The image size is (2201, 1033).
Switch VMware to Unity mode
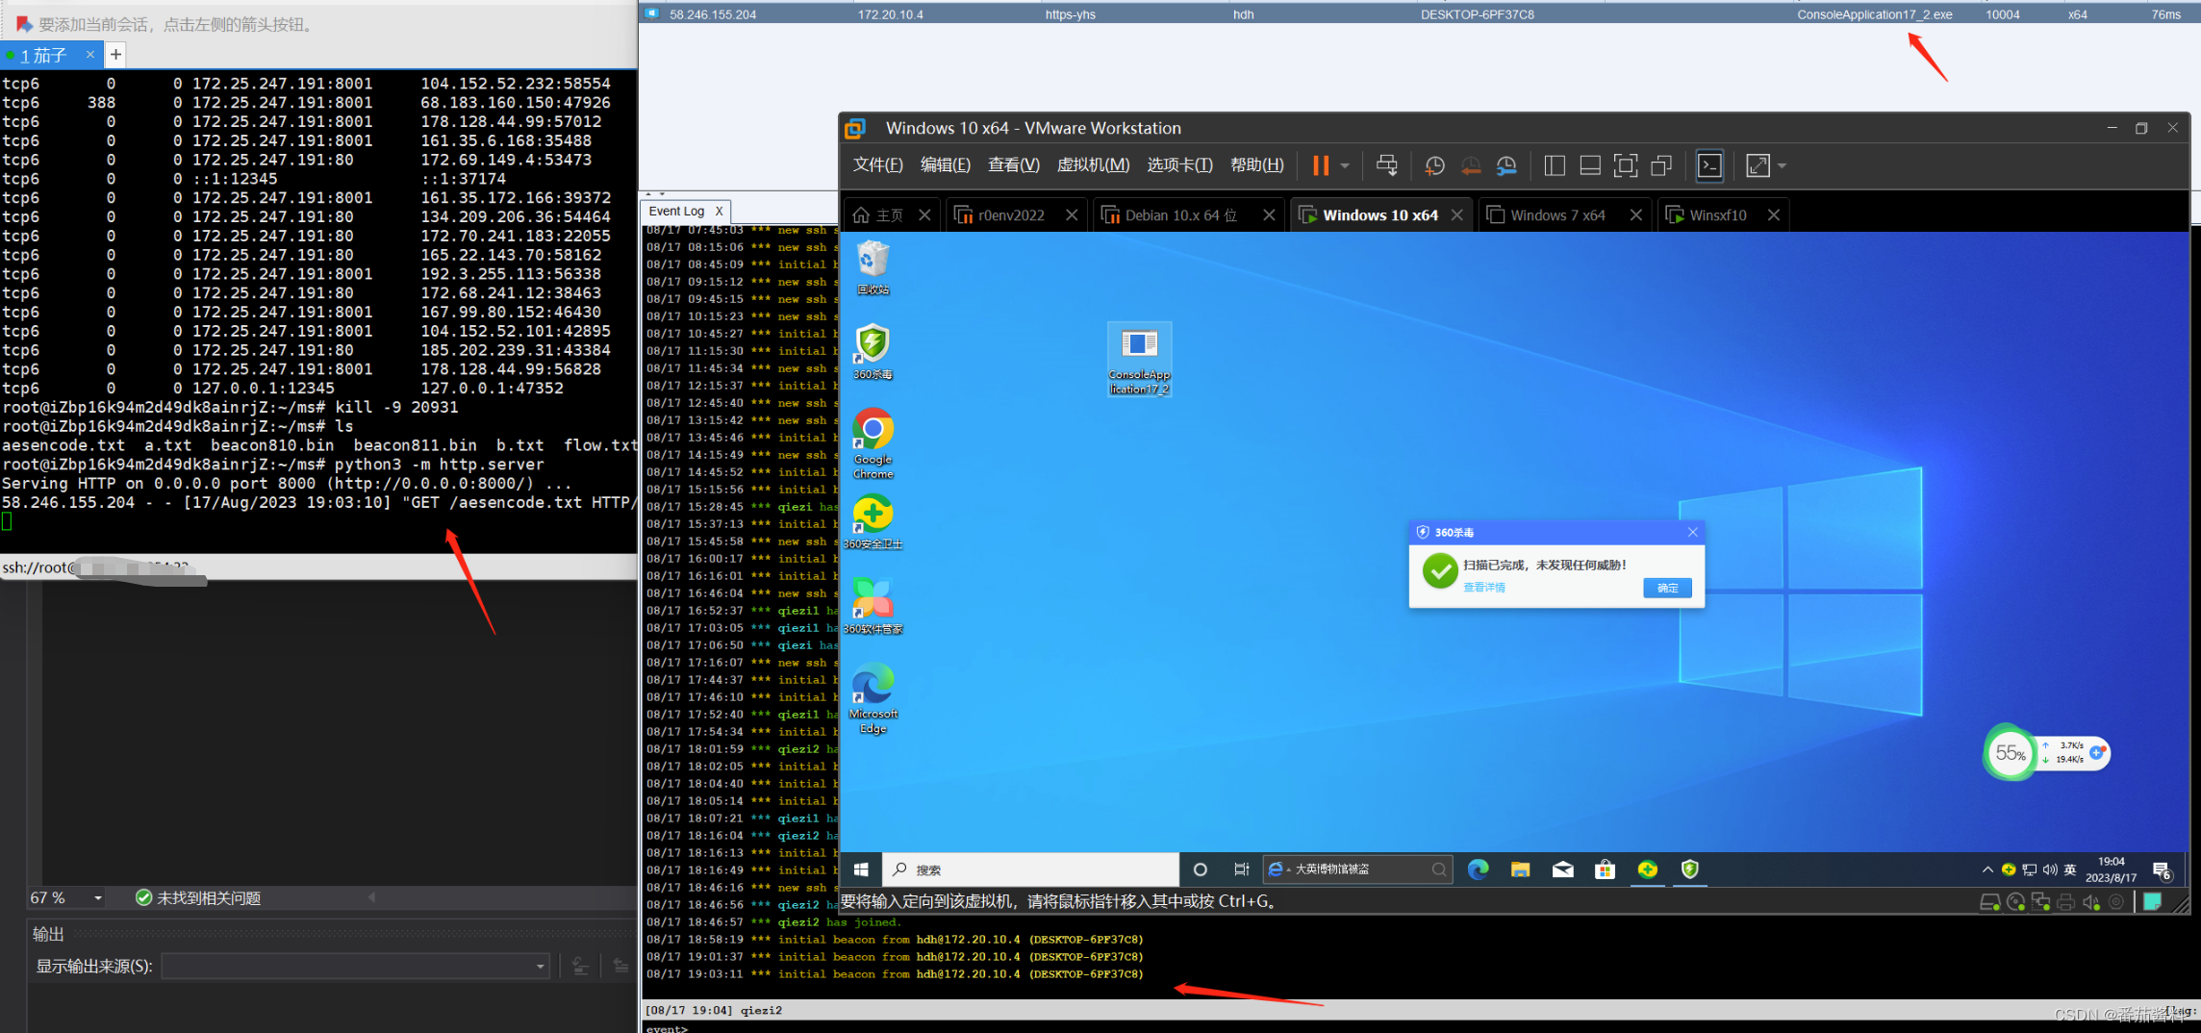1661,165
